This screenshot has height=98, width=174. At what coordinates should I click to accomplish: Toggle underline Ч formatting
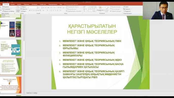tap(34, 11)
